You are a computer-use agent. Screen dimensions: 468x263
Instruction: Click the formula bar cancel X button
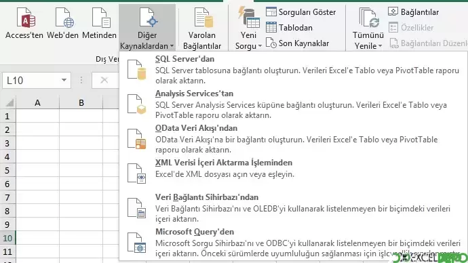[x=104, y=80]
